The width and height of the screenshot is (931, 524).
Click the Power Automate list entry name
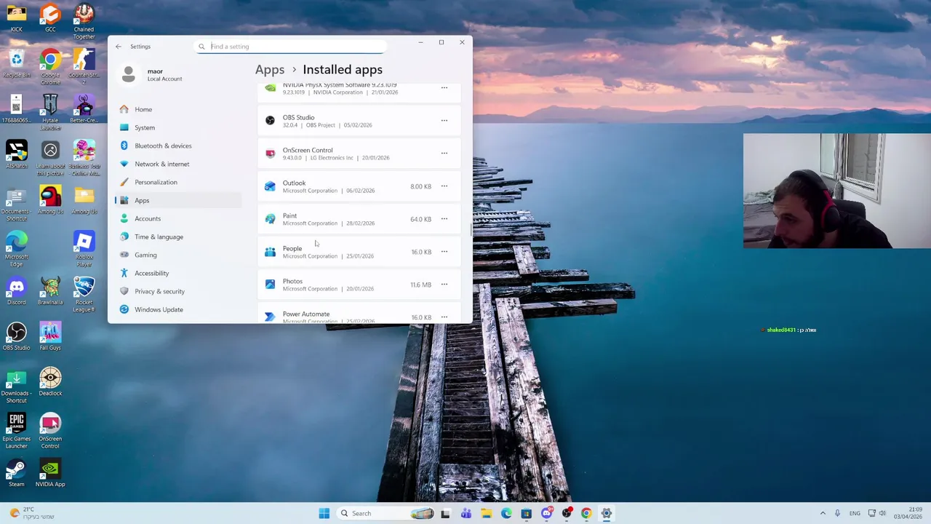(x=306, y=314)
